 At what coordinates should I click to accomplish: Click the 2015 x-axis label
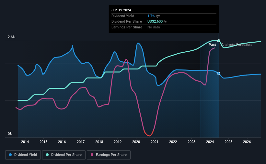(x=43, y=142)
